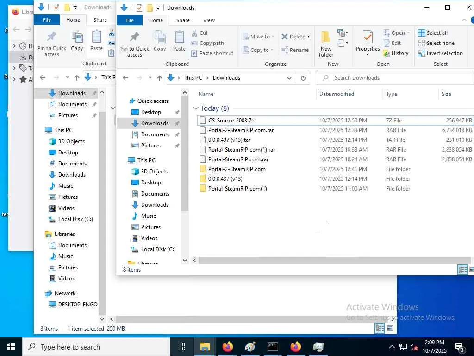The height and width of the screenshot is (356, 474).
Task: Click the horizontal scrollbar in front file list
Action: point(334,260)
